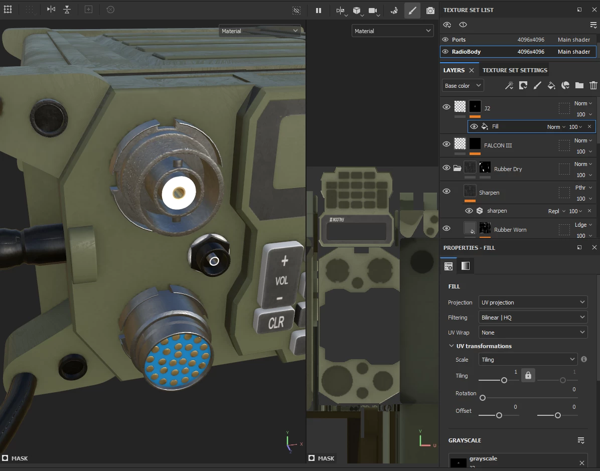Click the tiling lock button
Viewport: 600px width, 471px height.
pyautogui.click(x=528, y=375)
